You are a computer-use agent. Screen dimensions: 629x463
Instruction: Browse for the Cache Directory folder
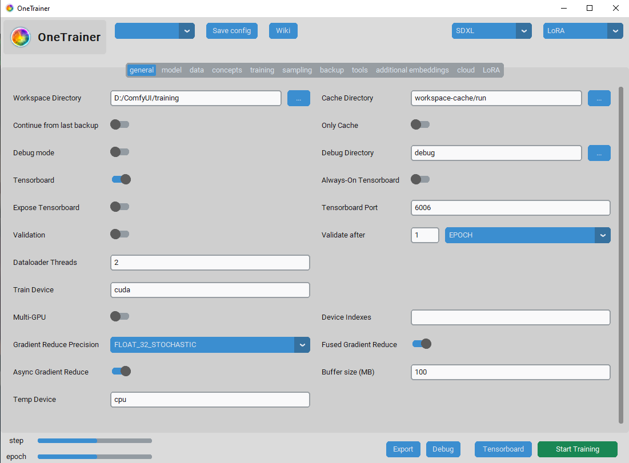click(599, 98)
